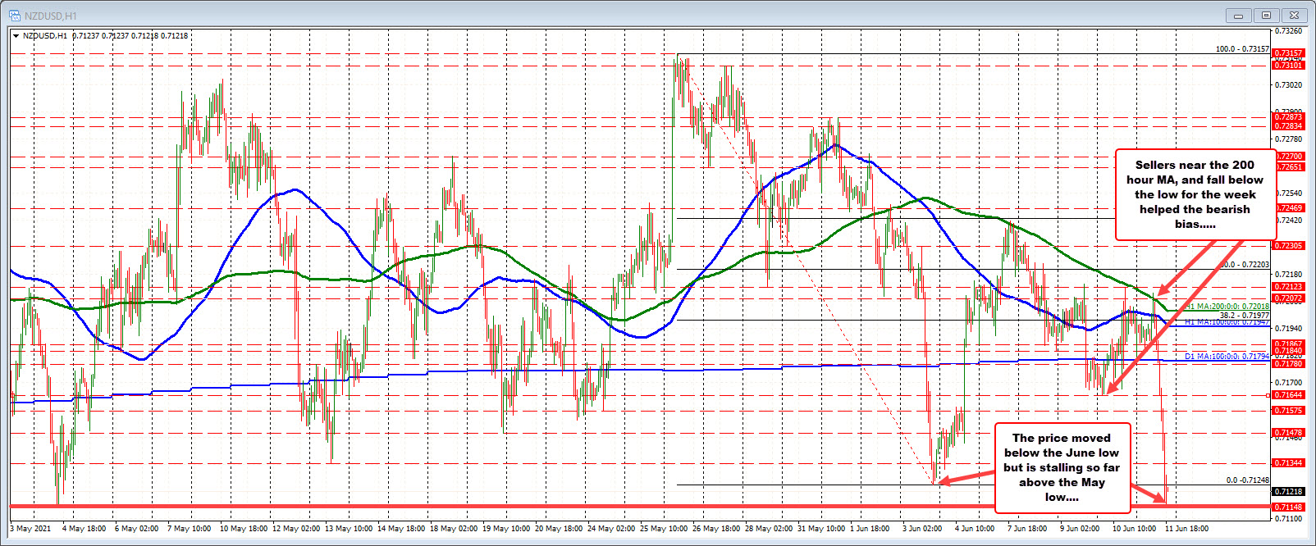Click the 38.2 - 0.71977 Fibonacci label
The width and height of the screenshot is (1316, 546).
click(x=1244, y=316)
